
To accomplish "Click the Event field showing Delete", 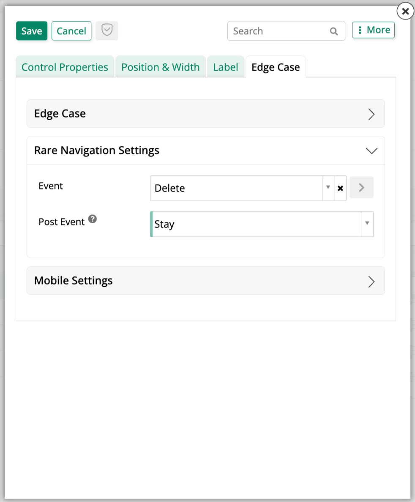I will [x=236, y=188].
